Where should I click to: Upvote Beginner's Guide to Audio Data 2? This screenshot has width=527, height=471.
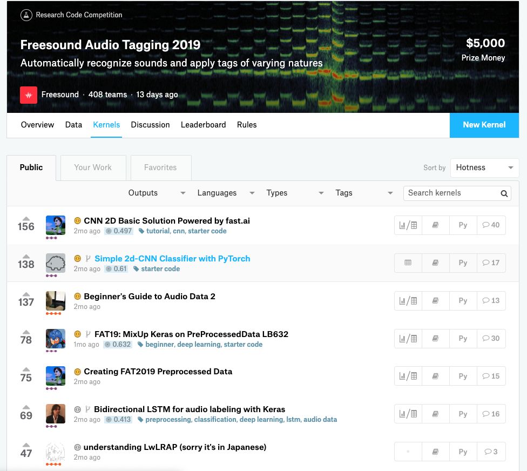coord(26,294)
